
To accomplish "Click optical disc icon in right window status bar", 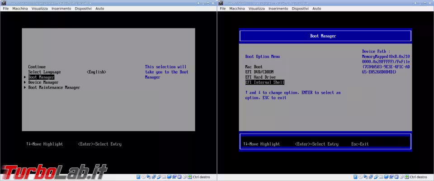I will (x=361, y=177).
